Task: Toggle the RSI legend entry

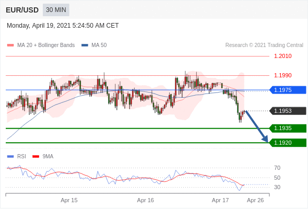Action: [17, 157]
